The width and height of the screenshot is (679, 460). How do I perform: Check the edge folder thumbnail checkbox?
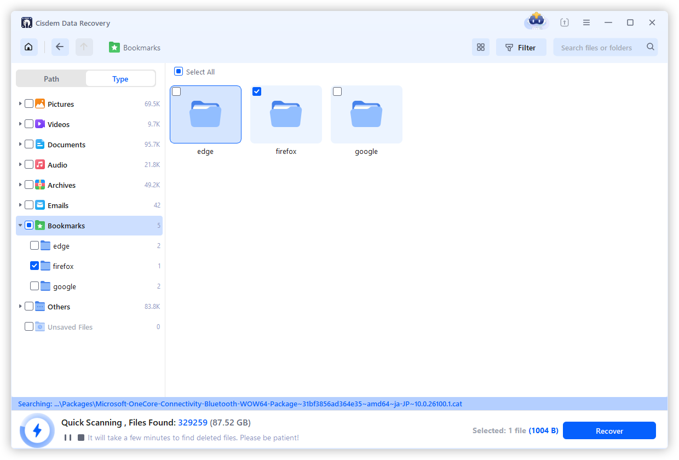(176, 91)
